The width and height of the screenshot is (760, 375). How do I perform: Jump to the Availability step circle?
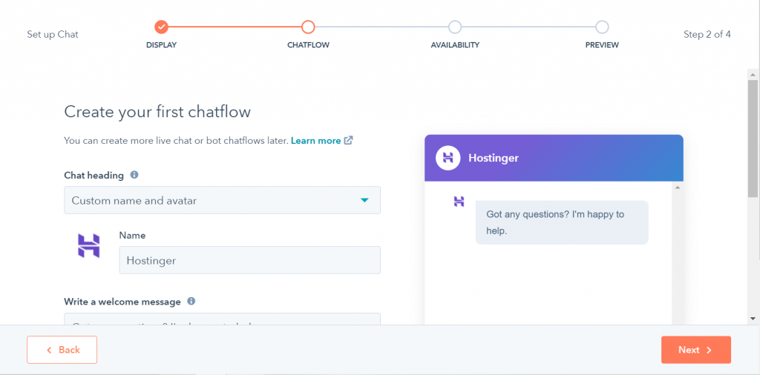tap(455, 27)
